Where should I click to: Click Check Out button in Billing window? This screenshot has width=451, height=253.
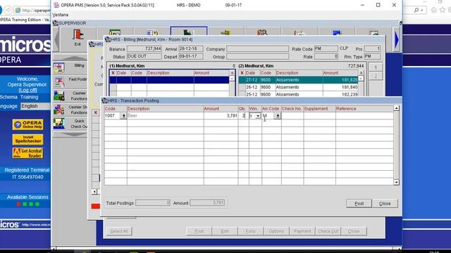(x=328, y=231)
